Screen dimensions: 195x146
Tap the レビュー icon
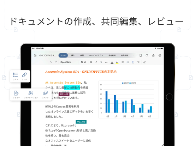tap(16, 95)
